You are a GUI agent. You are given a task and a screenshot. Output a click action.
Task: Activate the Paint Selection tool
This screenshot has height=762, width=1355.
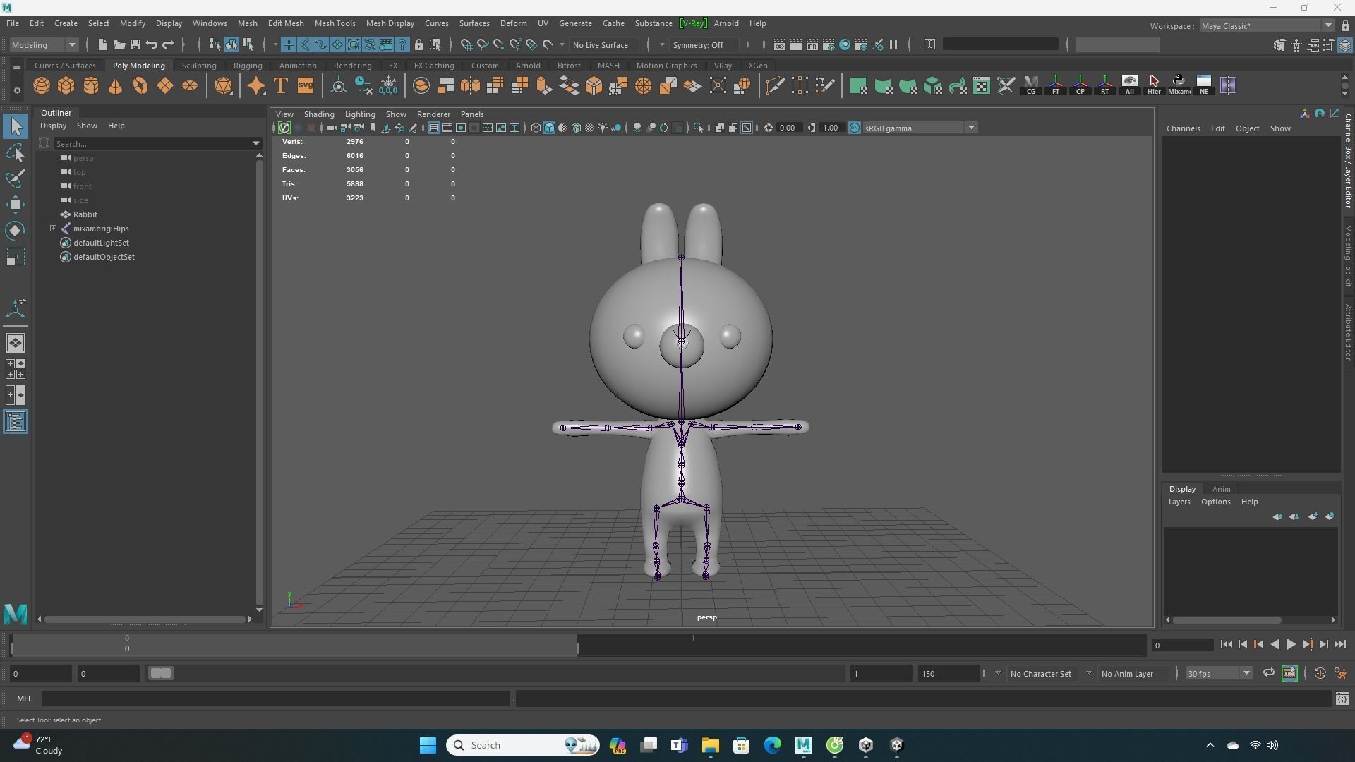coord(16,179)
